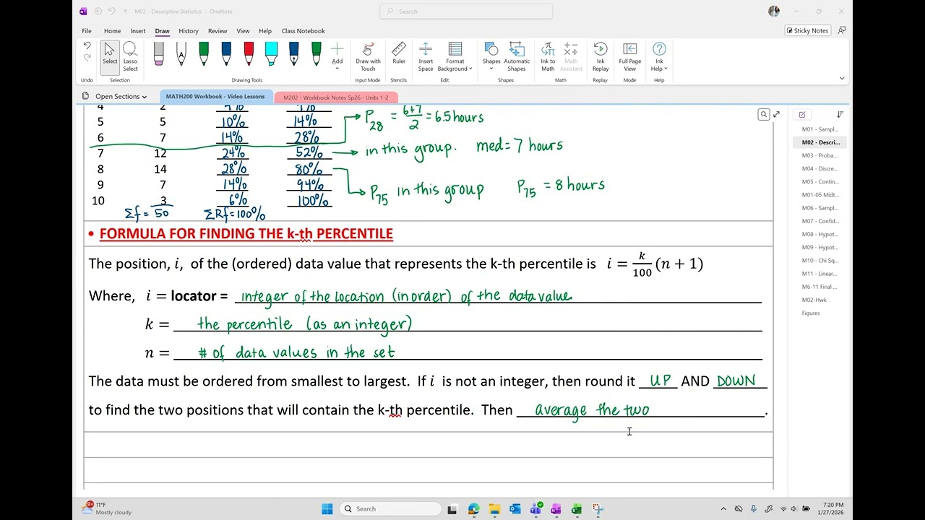
Task: Show hidden system tray icons
Action: 723,508
